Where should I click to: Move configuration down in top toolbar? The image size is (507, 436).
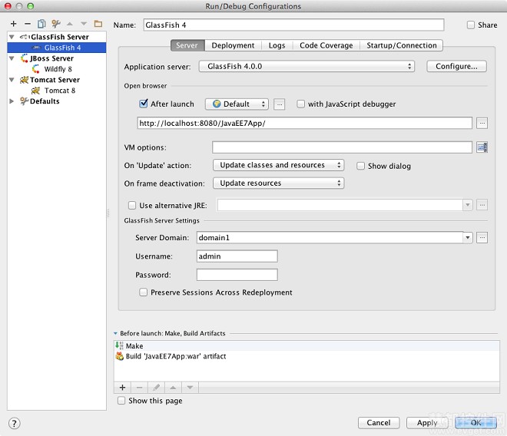pos(84,24)
